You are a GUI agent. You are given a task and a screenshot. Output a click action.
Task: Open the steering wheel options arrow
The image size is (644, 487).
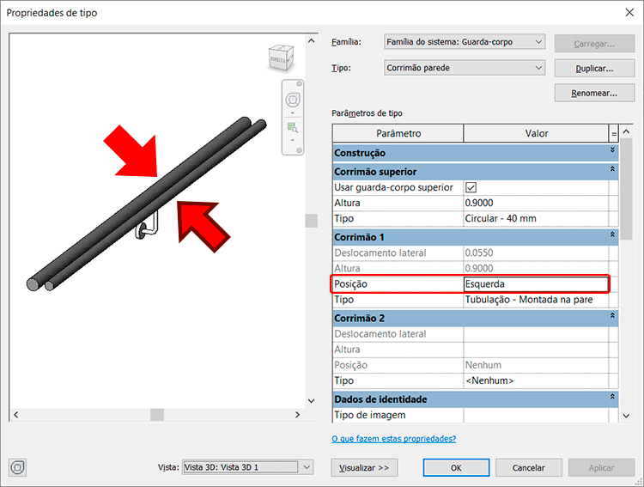(x=292, y=112)
